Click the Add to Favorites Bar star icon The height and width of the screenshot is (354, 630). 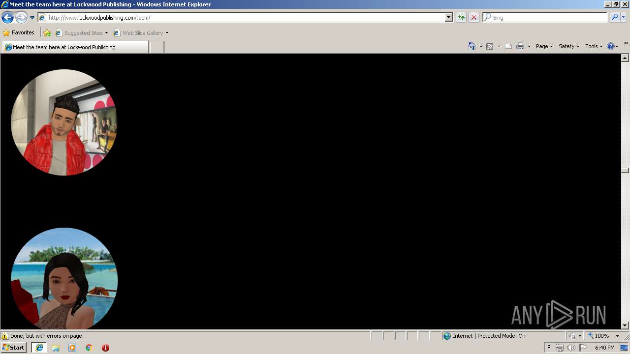(47, 33)
